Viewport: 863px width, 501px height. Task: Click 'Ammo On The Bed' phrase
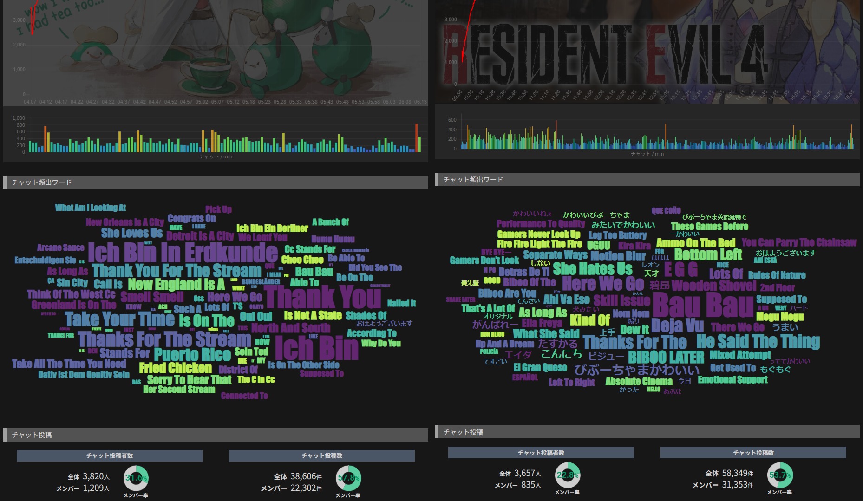[696, 243]
